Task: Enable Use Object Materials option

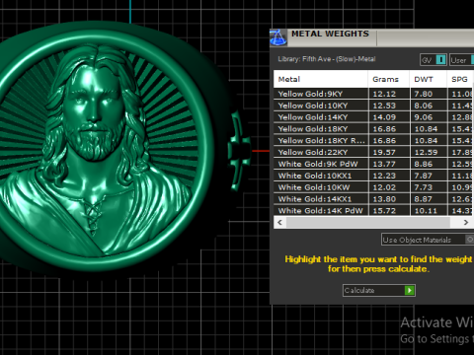Action: tap(428, 240)
